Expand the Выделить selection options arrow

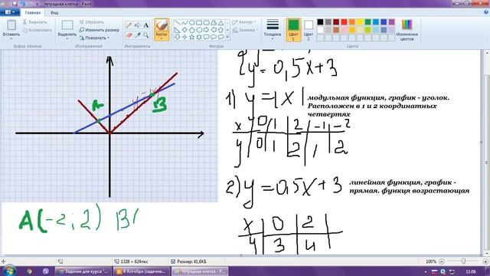click(67, 38)
